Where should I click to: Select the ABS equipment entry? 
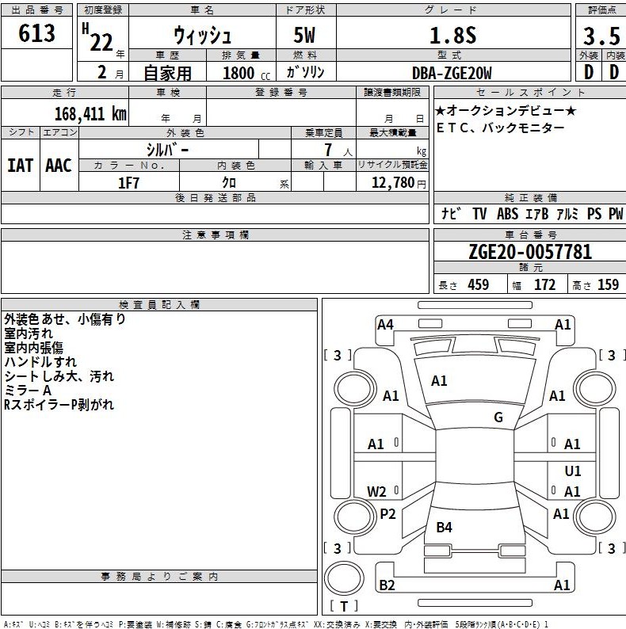click(x=507, y=214)
